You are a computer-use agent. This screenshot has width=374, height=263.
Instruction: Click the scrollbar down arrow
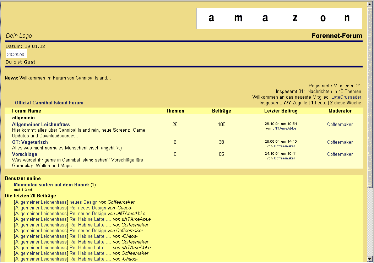point(370,259)
